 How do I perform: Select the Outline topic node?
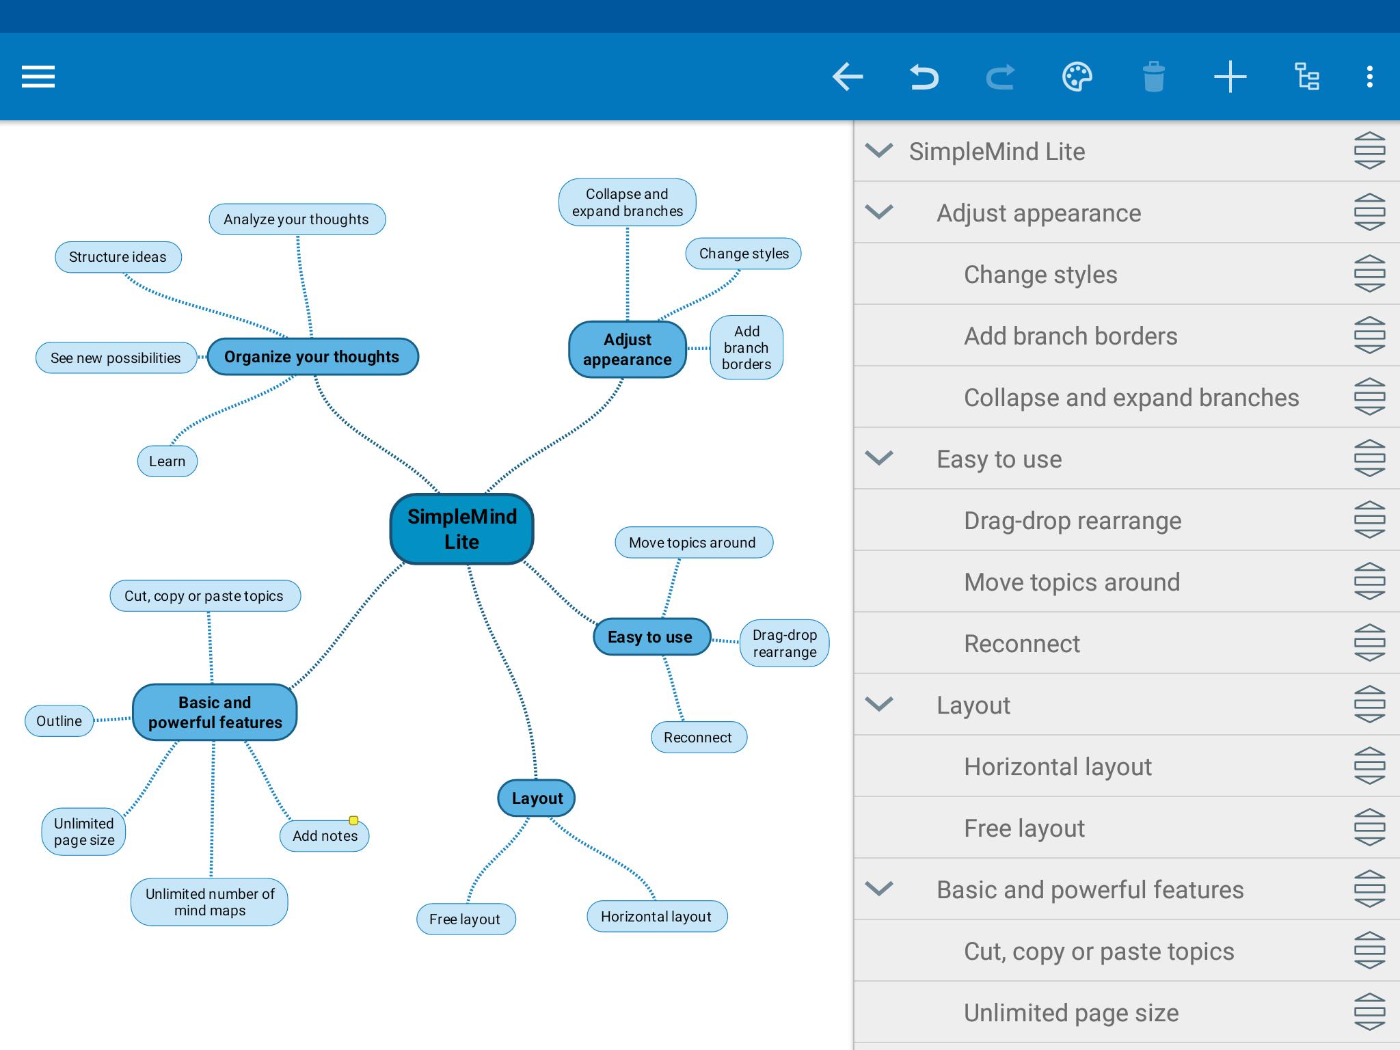click(59, 721)
